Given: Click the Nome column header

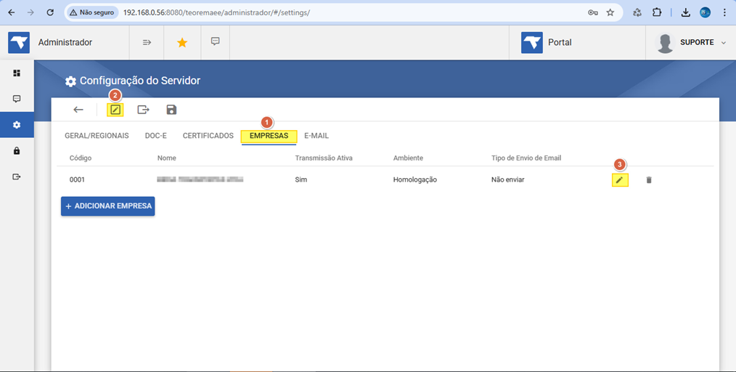Looking at the screenshot, I should 167,158.
